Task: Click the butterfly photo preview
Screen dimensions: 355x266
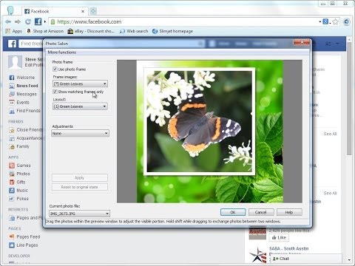Action: click(x=200, y=122)
